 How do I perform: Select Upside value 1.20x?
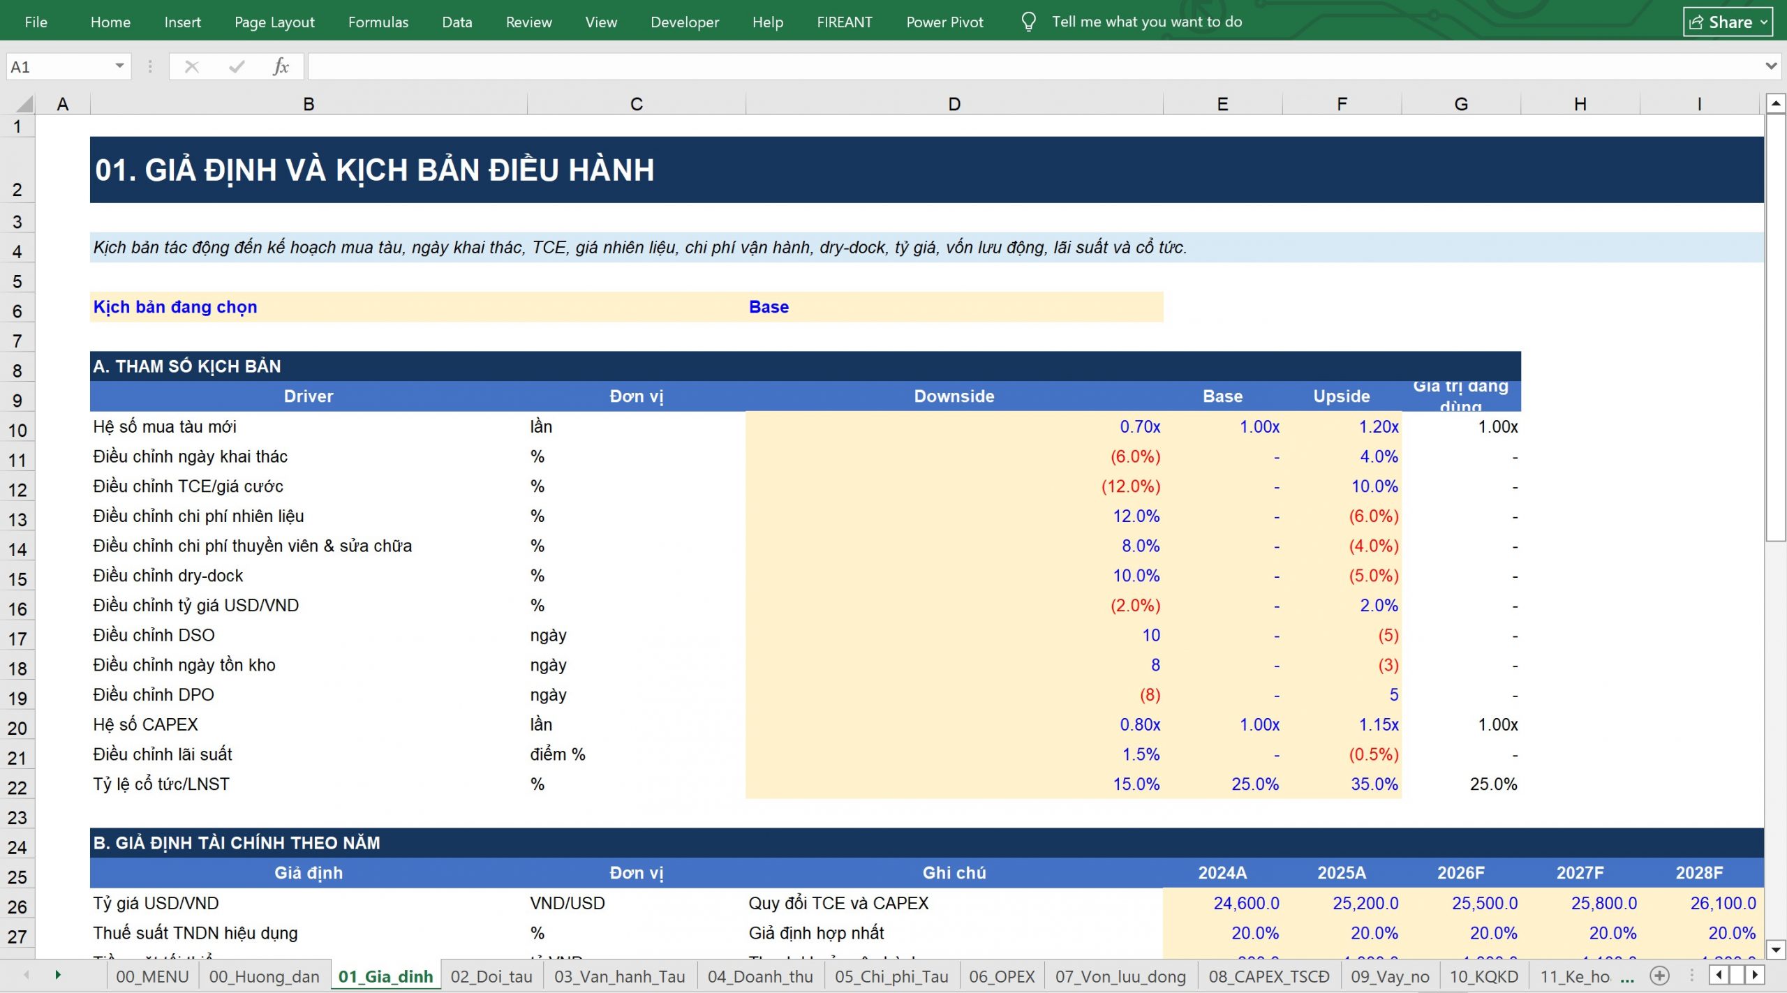(1342, 426)
